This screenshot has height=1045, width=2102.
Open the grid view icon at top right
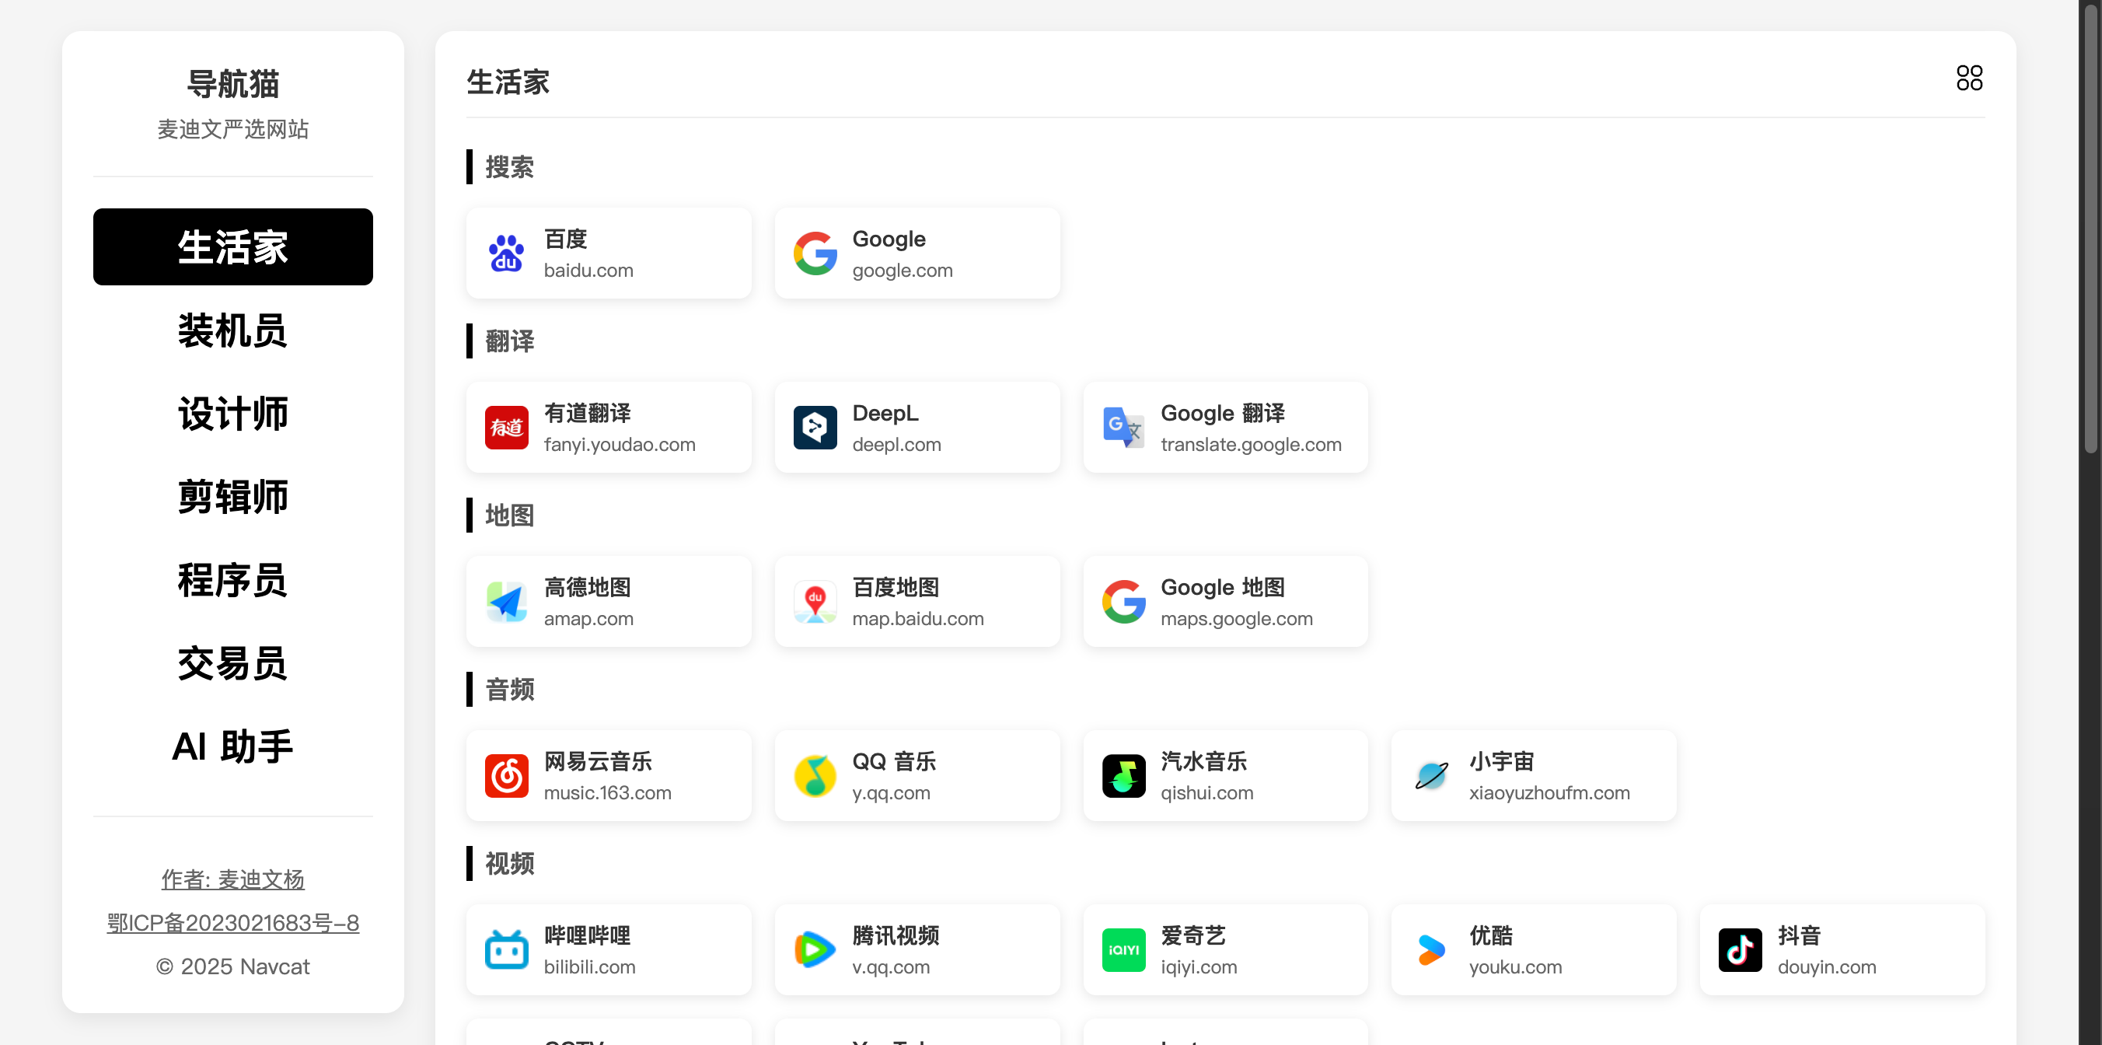click(1969, 79)
